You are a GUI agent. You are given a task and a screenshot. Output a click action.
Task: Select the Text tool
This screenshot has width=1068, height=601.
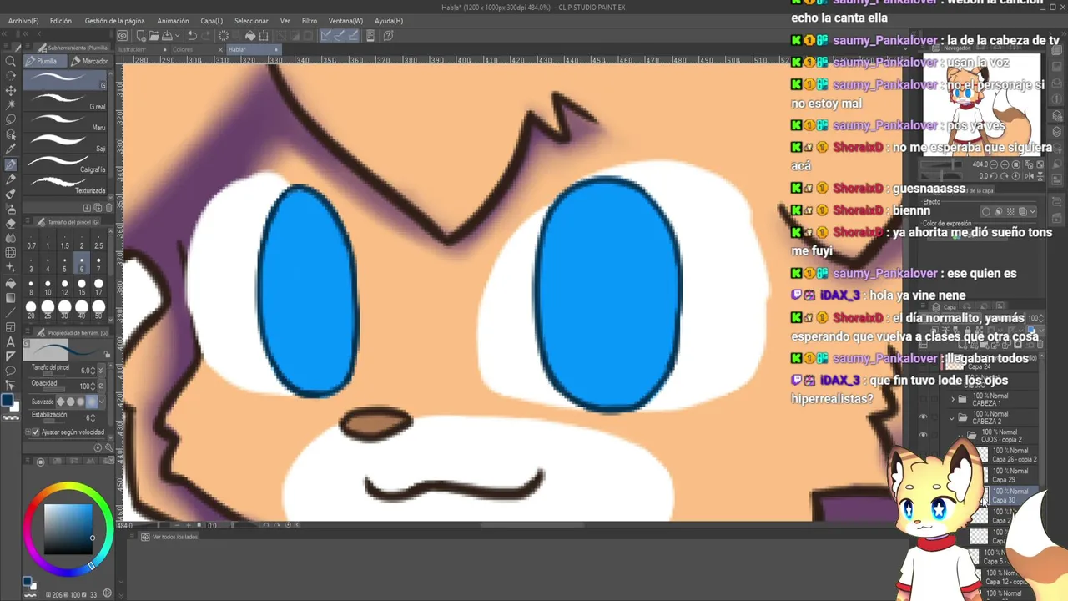click(x=11, y=341)
